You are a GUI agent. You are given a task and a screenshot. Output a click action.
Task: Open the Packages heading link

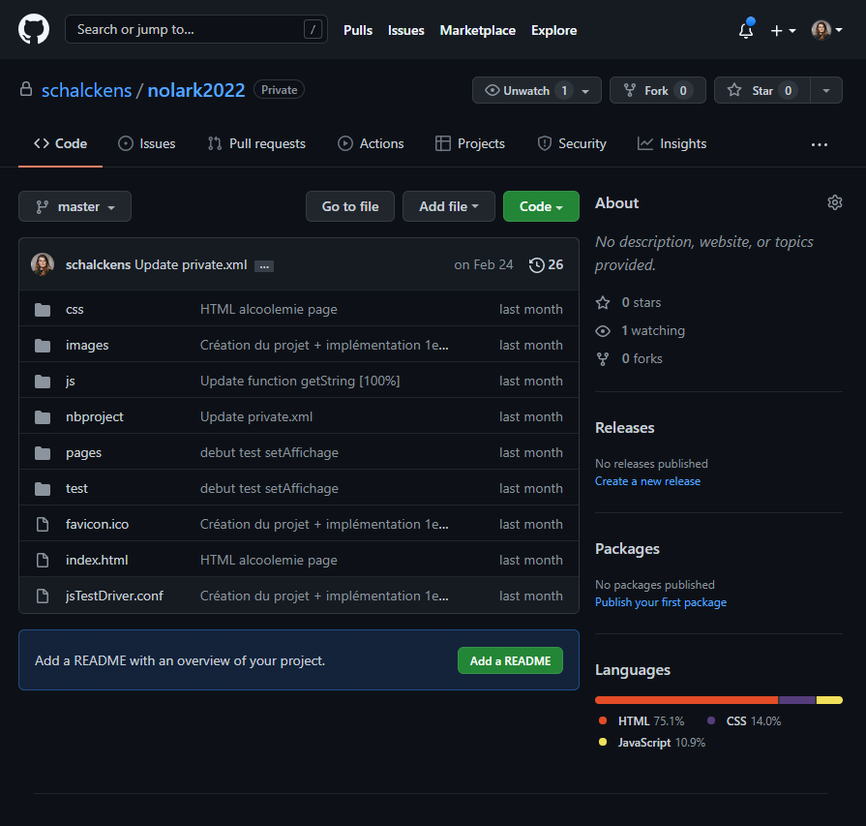coord(627,549)
